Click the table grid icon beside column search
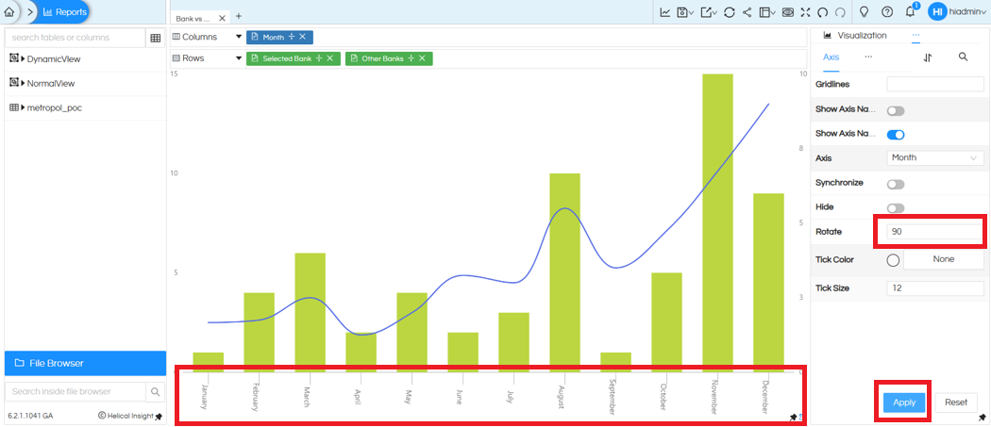The height and width of the screenshot is (427, 991). pyautogui.click(x=156, y=38)
